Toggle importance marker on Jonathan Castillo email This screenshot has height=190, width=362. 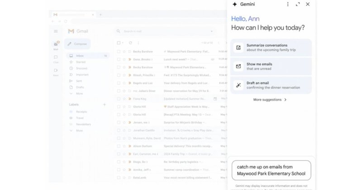[130, 130]
